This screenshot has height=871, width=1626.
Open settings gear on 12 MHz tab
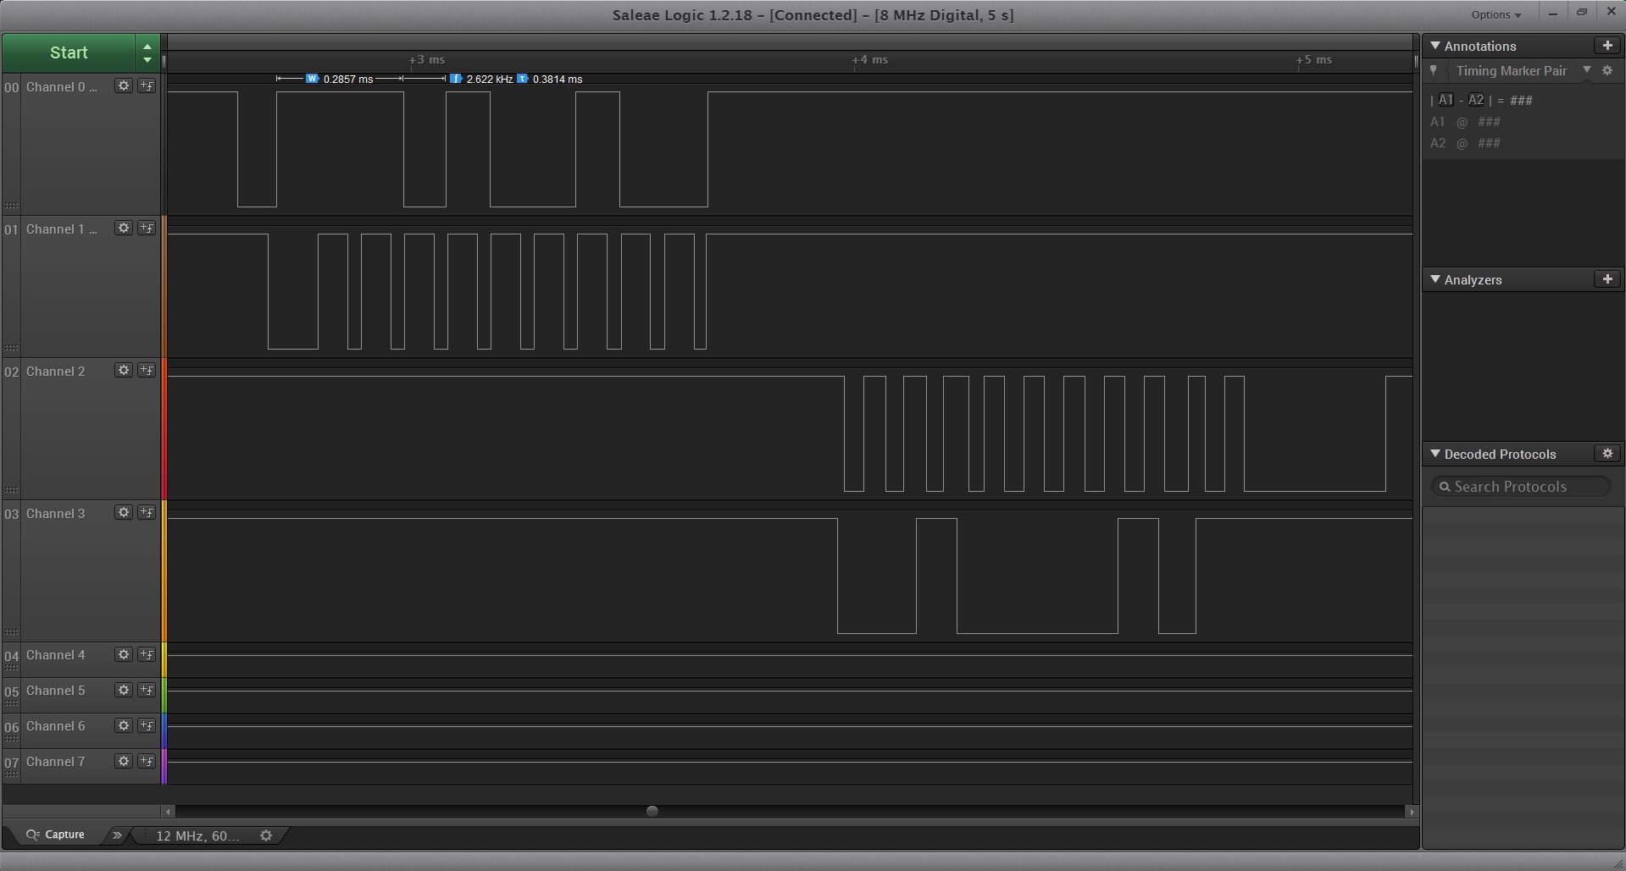(x=266, y=835)
